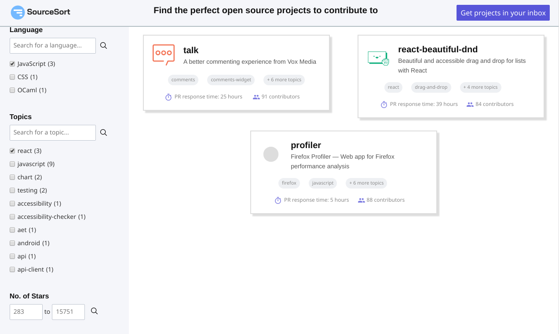Expand '+ 6 more topics' on profiler card
Image resolution: width=559 pixels, height=334 pixels.
[x=366, y=183]
